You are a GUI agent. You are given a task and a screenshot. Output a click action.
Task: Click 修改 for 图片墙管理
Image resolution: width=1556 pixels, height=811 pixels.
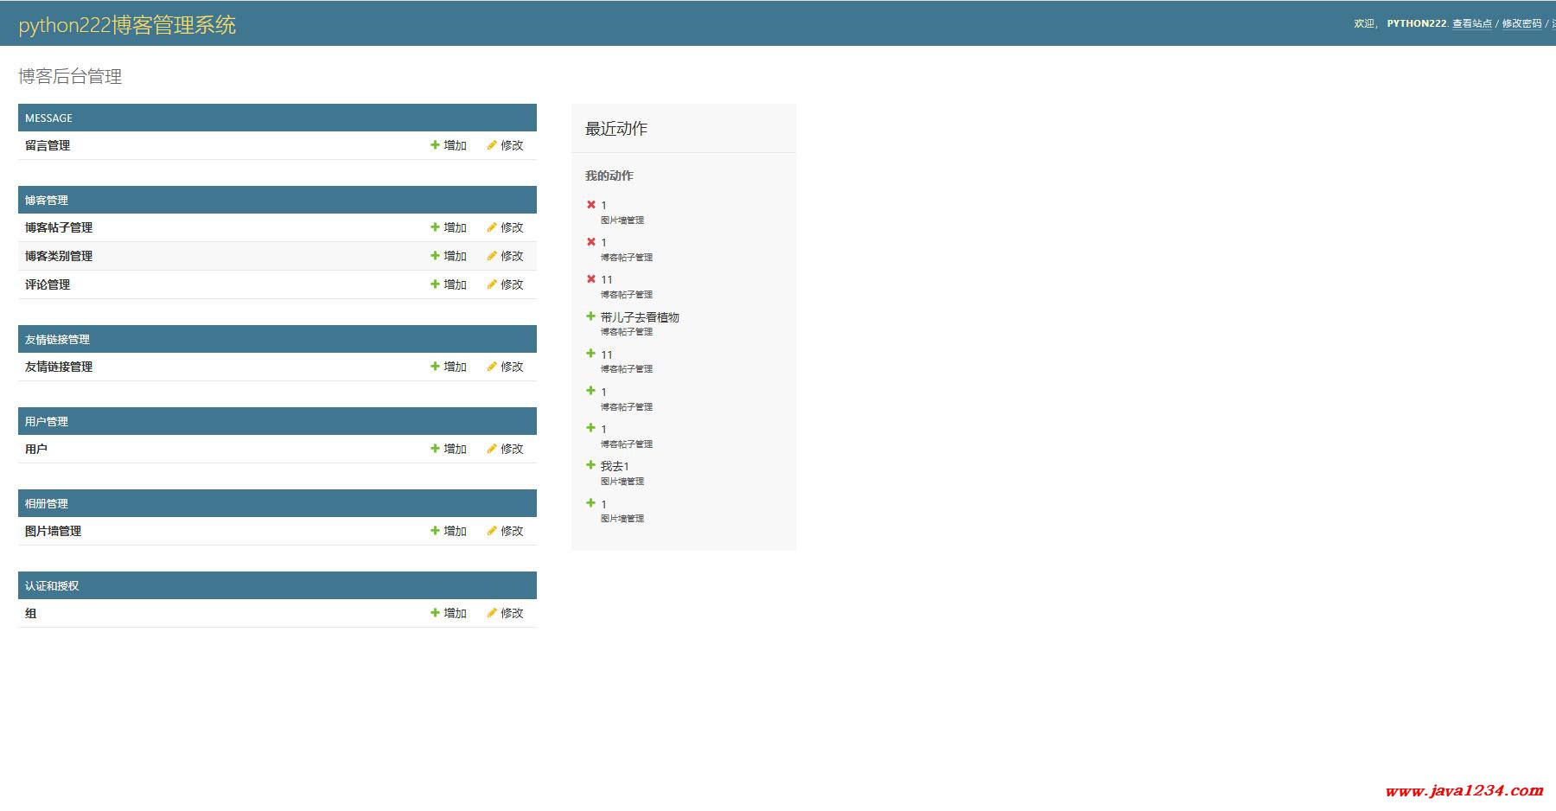coord(505,531)
